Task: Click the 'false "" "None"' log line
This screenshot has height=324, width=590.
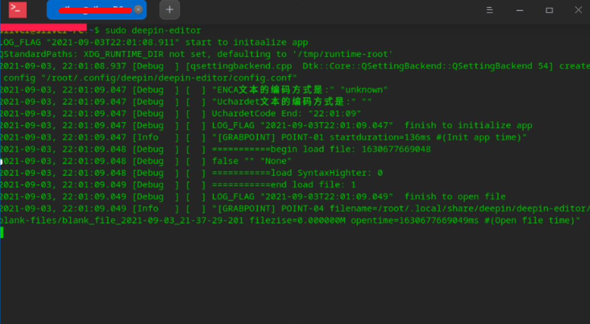Action: pyautogui.click(x=146, y=161)
